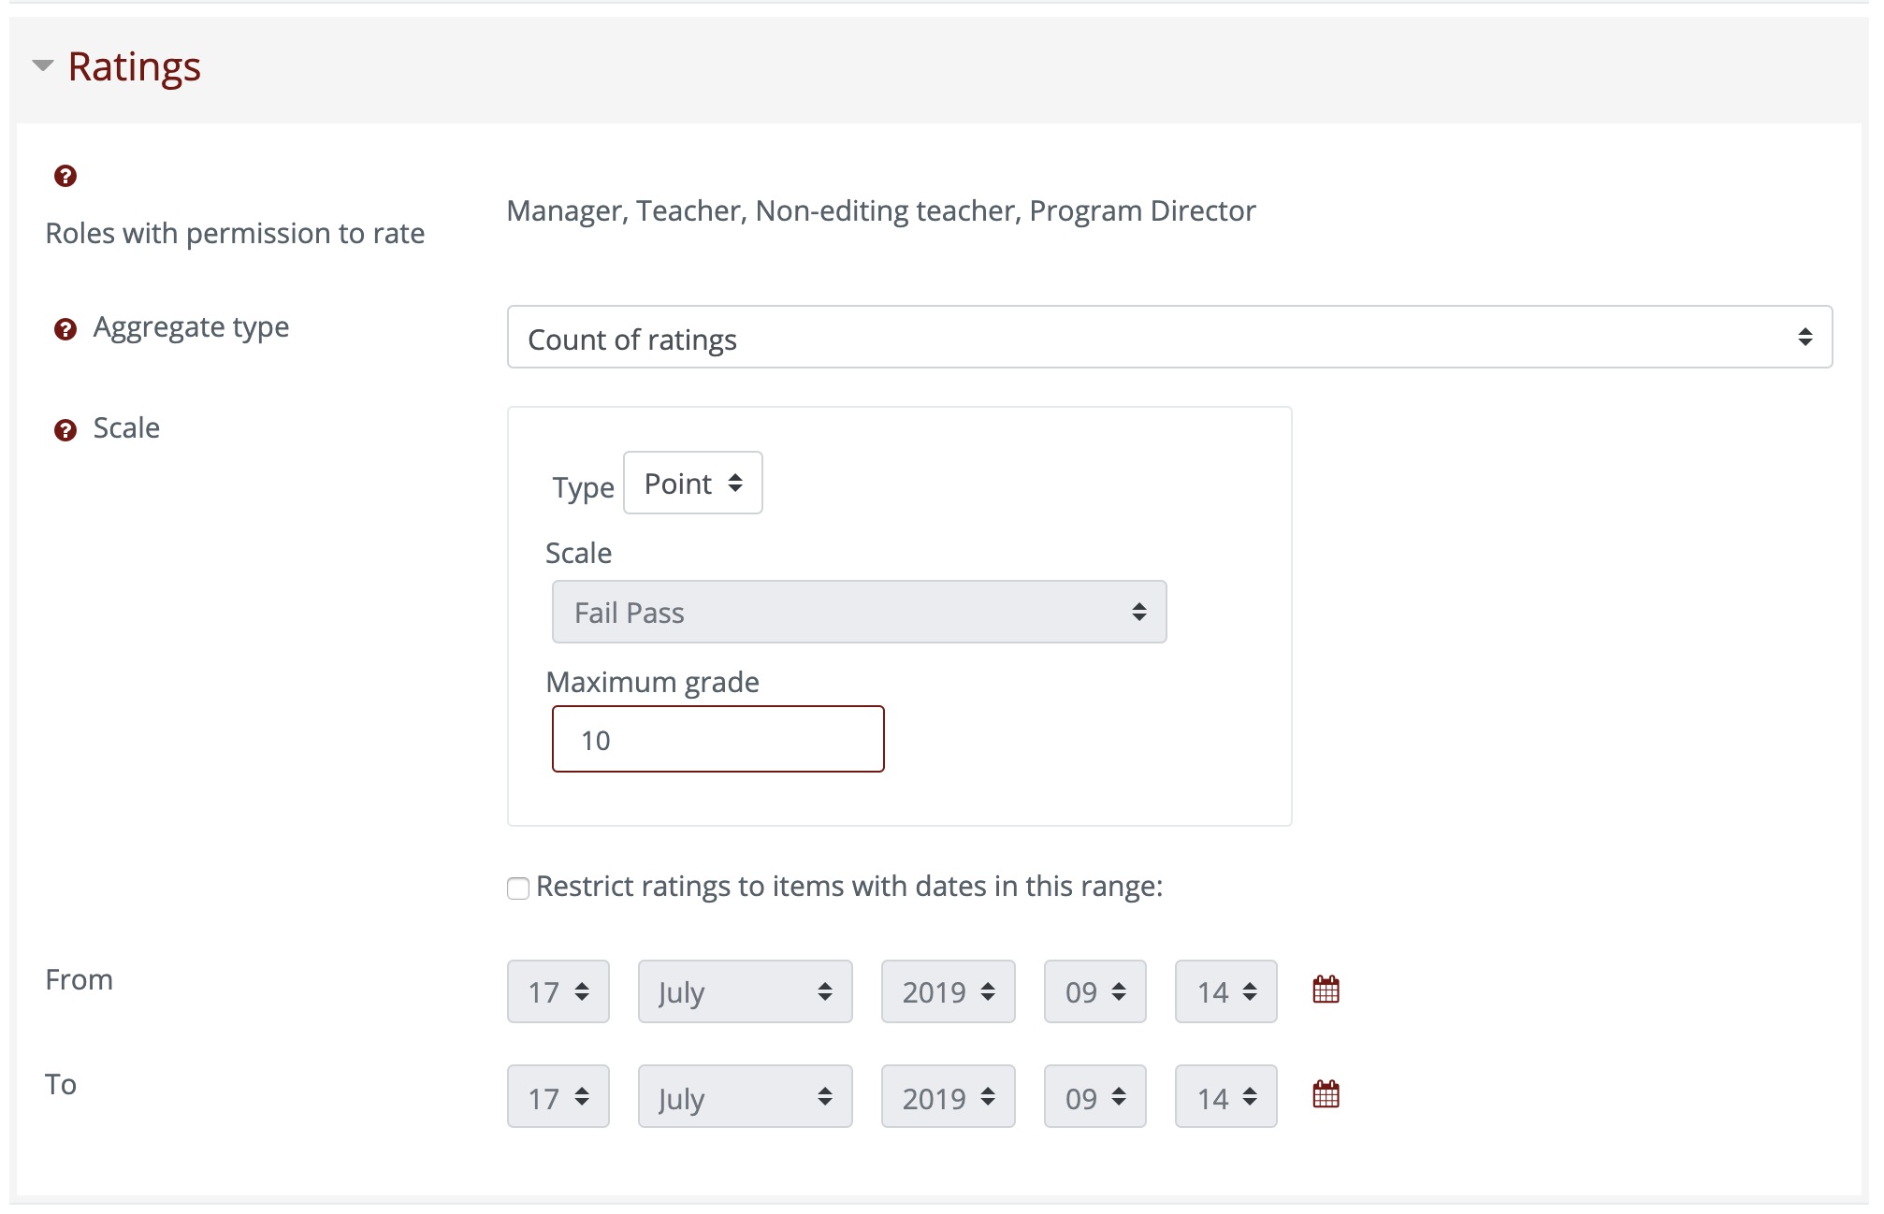This screenshot has height=1214, width=1884.
Task: Click the Aggregate type help icon
Action: point(65,329)
